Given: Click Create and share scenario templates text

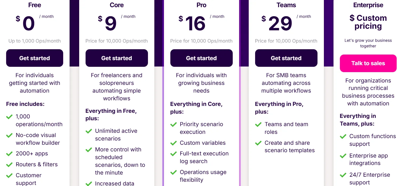Looking at the screenshot, I should (x=290, y=147).
